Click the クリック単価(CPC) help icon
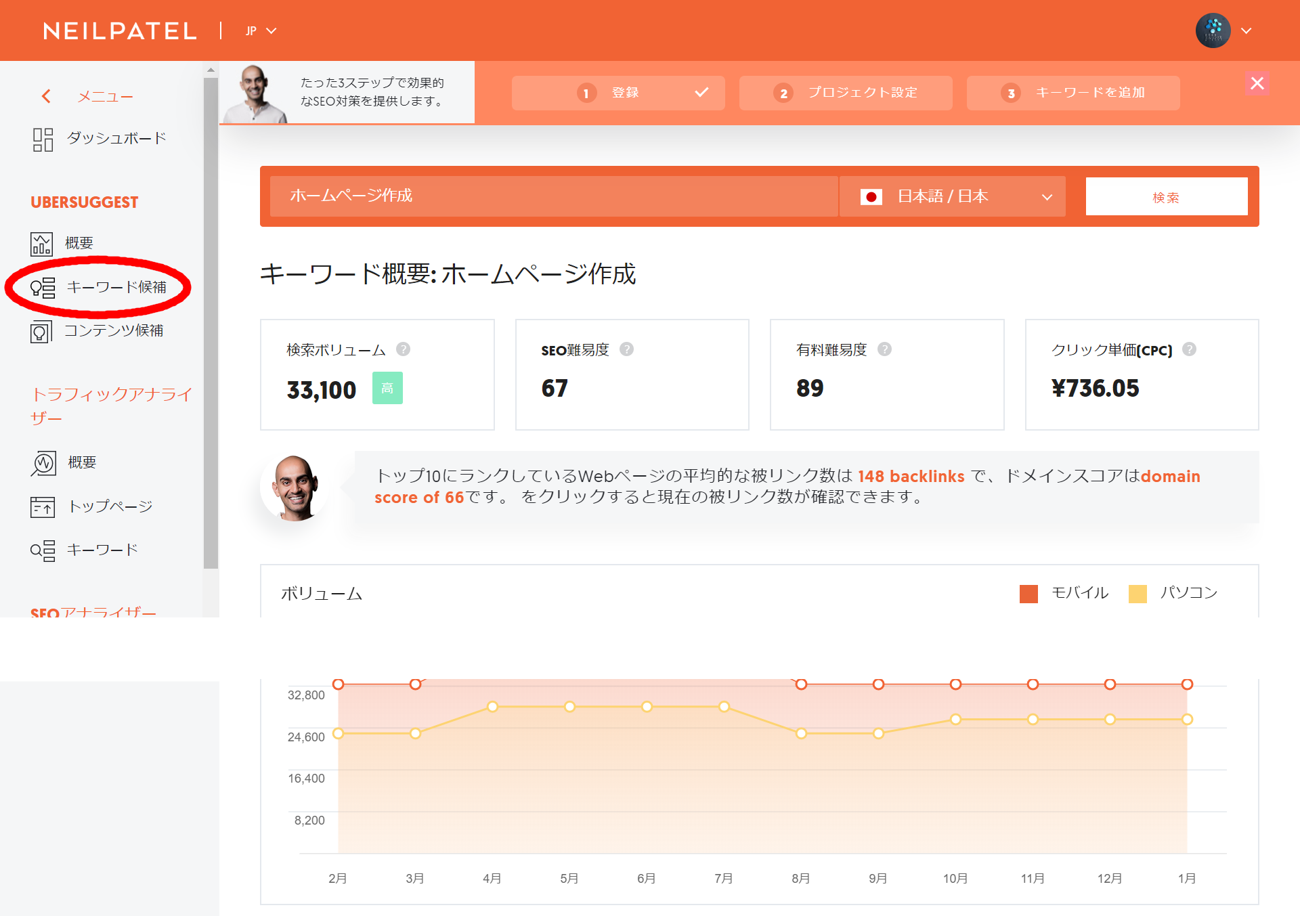 [x=1189, y=349]
